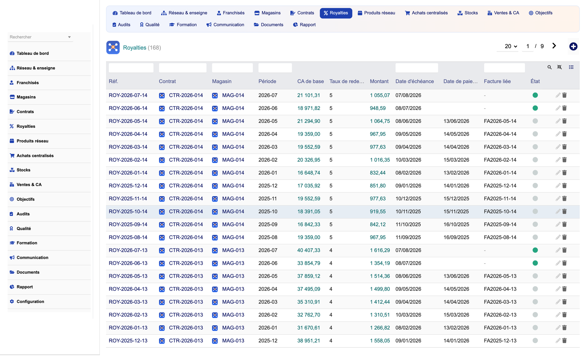Click the Réf. column filter field
The image size is (586, 363).
(x=131, y=68)
